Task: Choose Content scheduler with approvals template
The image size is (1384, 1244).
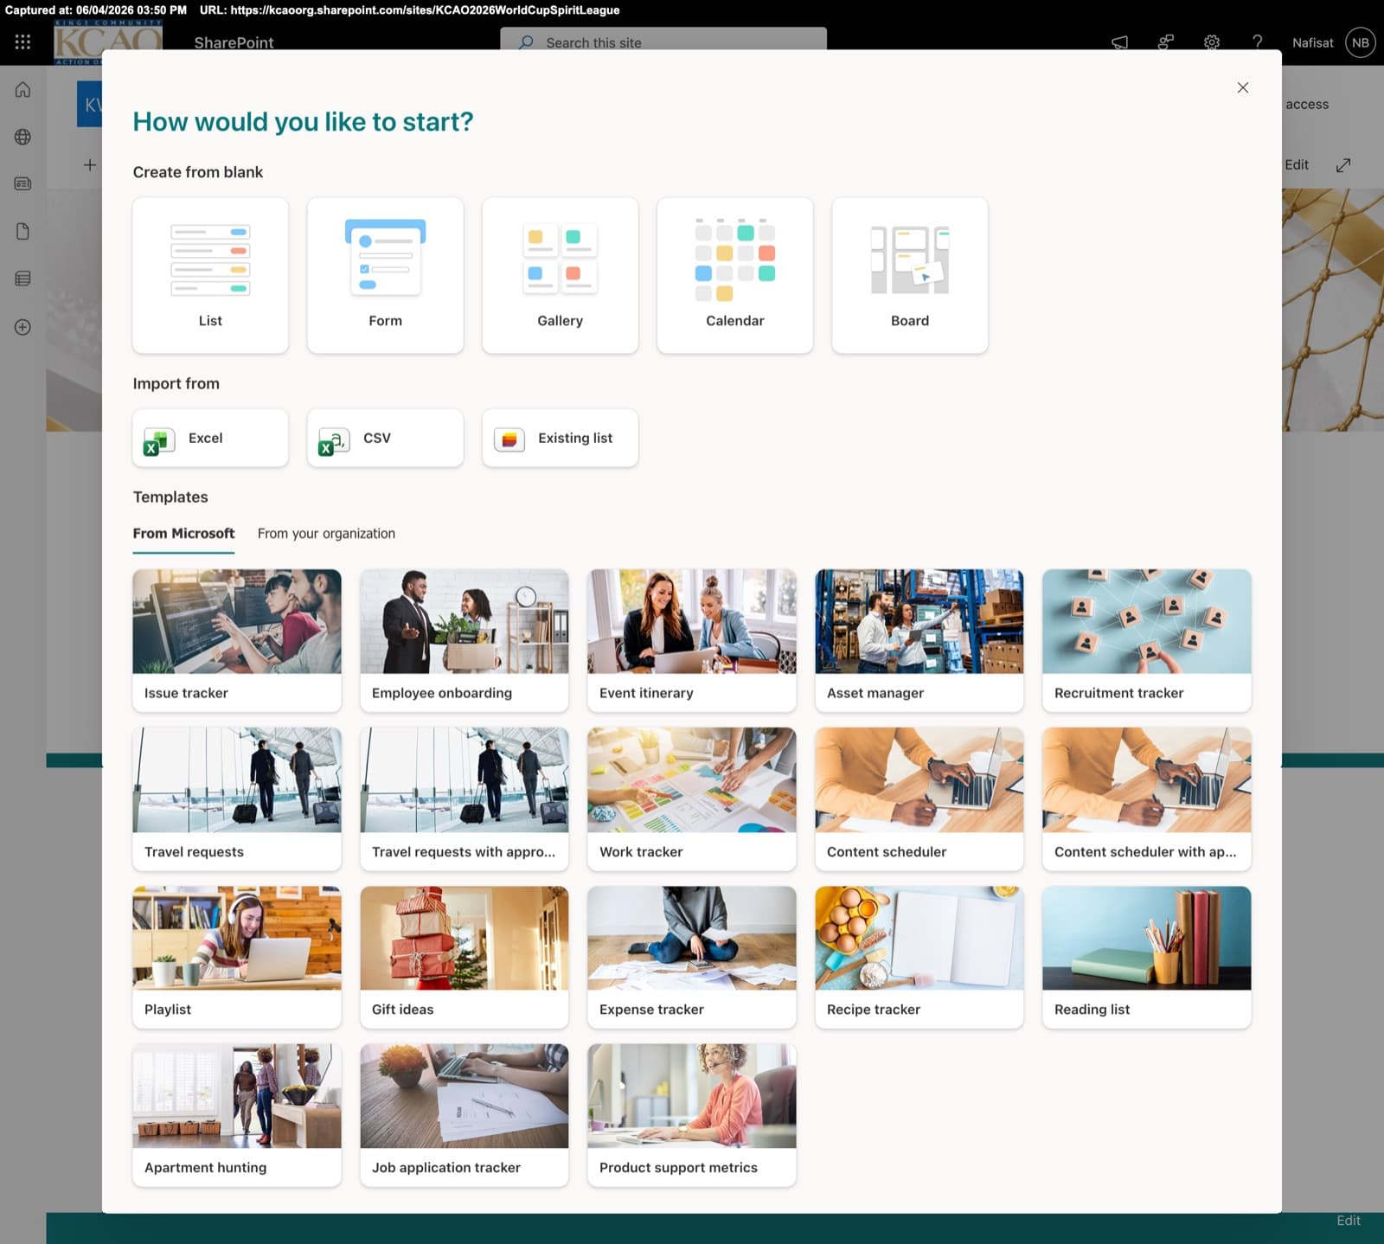Action: tap(1146, 798)
